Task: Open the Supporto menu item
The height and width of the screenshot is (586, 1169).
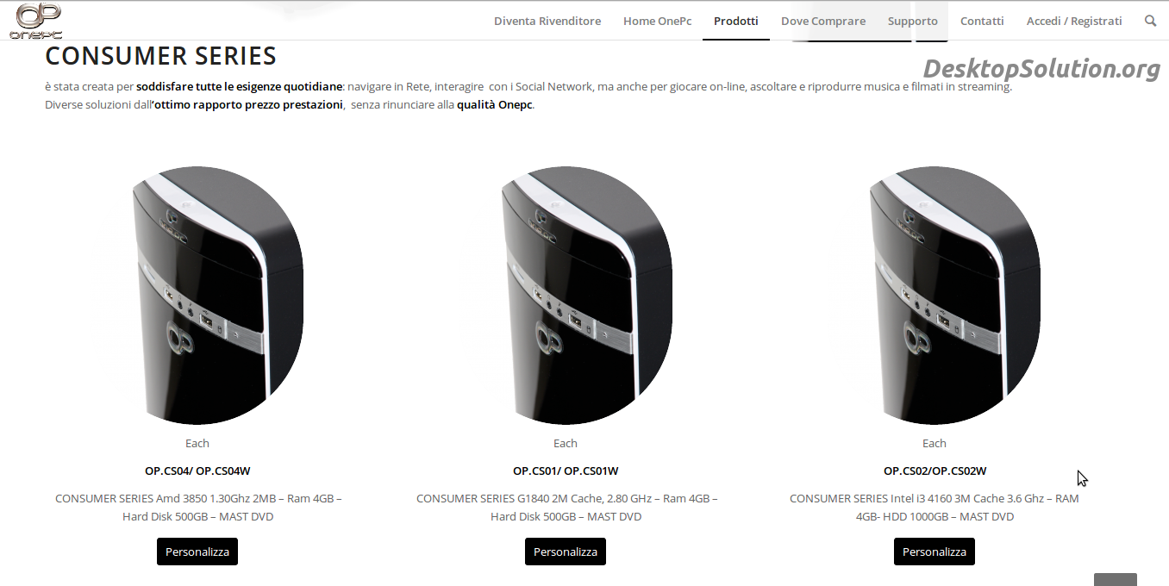Action: 913,21
